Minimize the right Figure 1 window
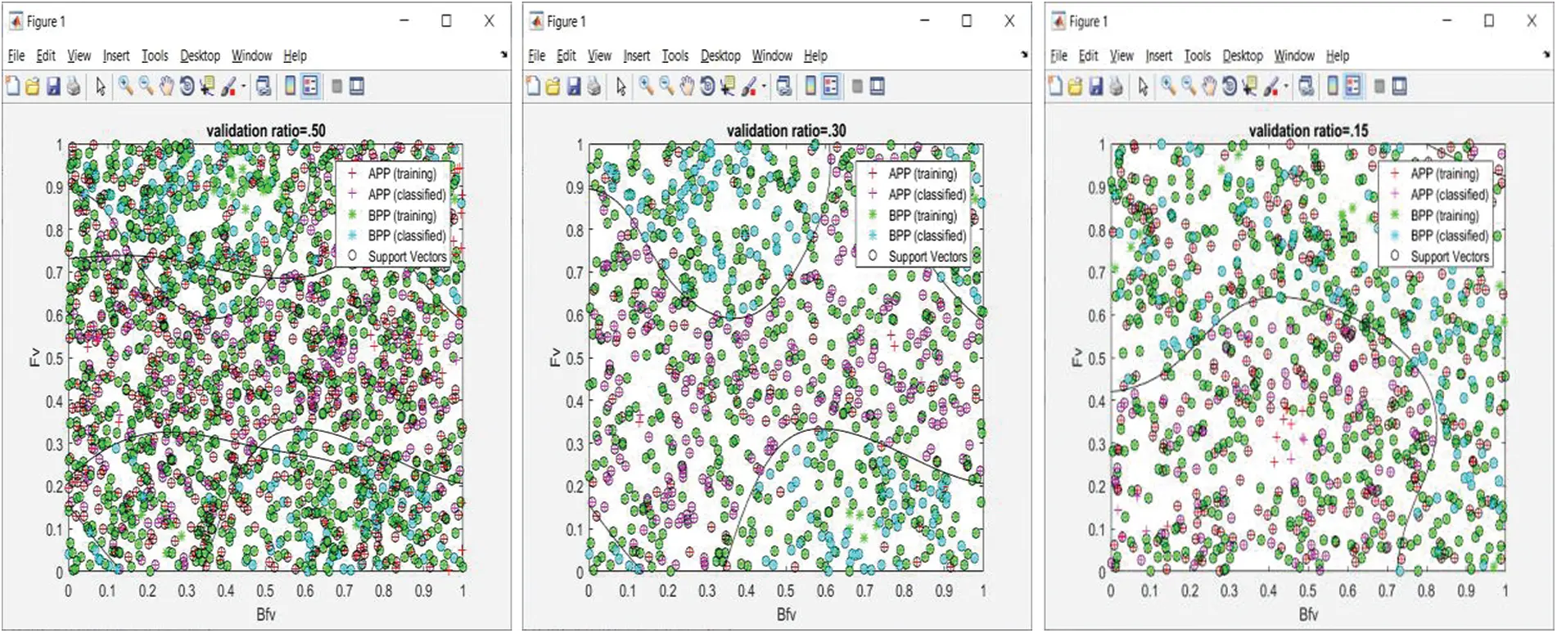 point(1446,21)
